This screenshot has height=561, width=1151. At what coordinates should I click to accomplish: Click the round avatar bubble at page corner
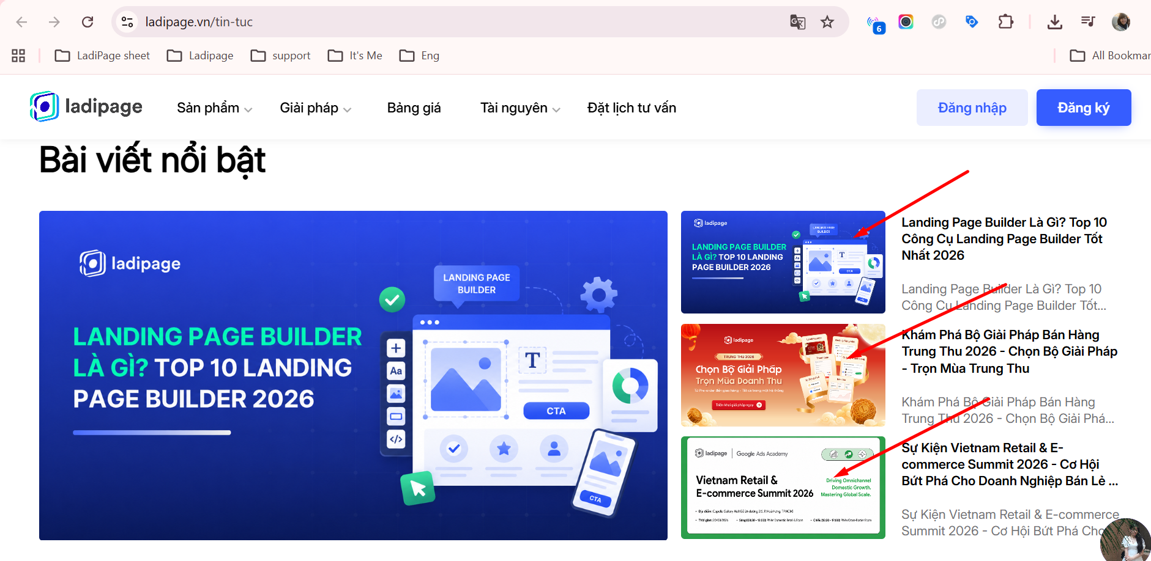tap(1126, 540)
